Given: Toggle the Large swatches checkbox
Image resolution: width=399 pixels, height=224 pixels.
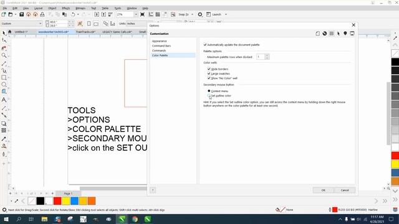Looking at the screenshot, I should point(209,73).
